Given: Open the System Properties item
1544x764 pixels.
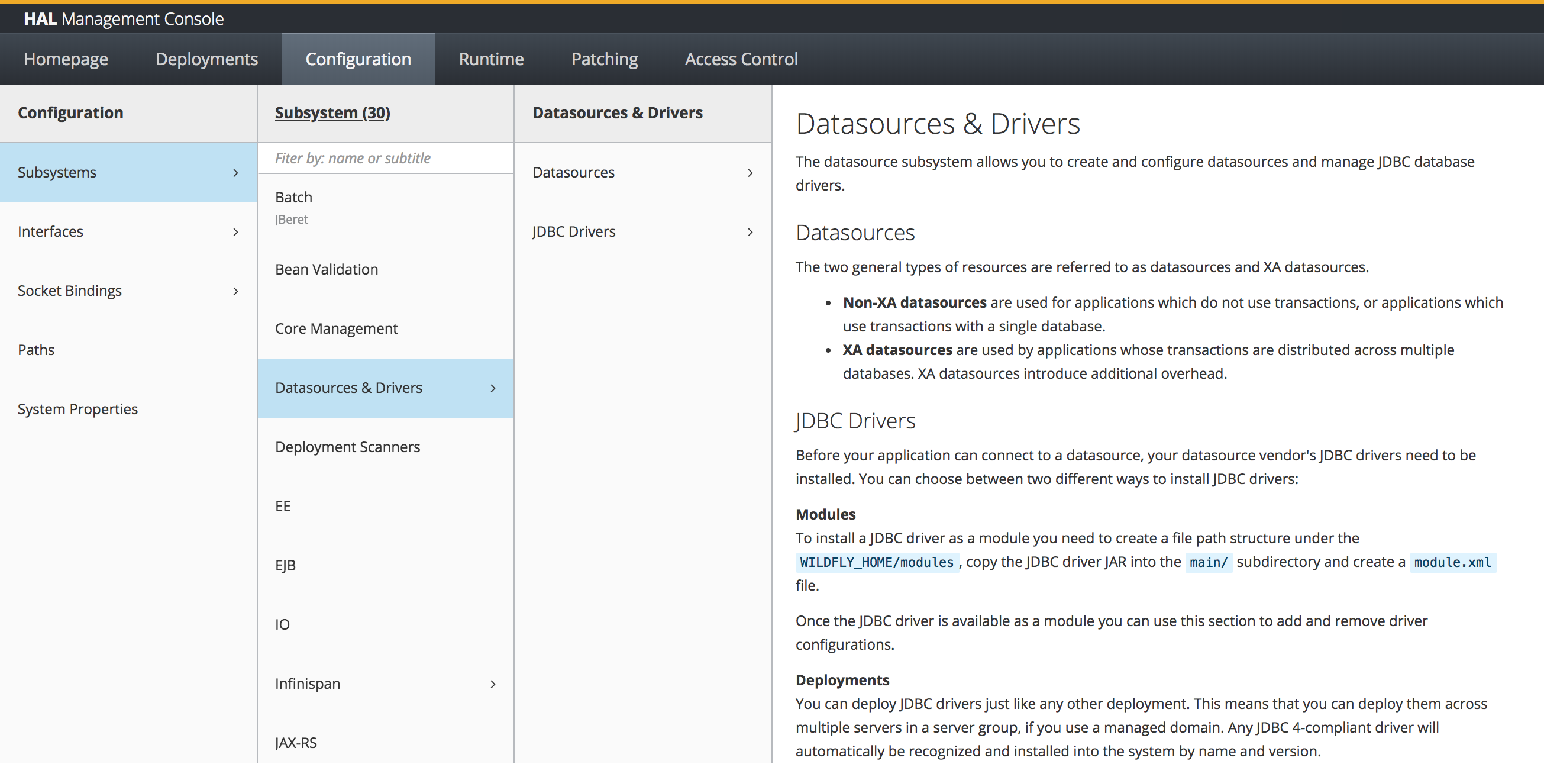Looking at the screenshot, I should click(77, 409).
